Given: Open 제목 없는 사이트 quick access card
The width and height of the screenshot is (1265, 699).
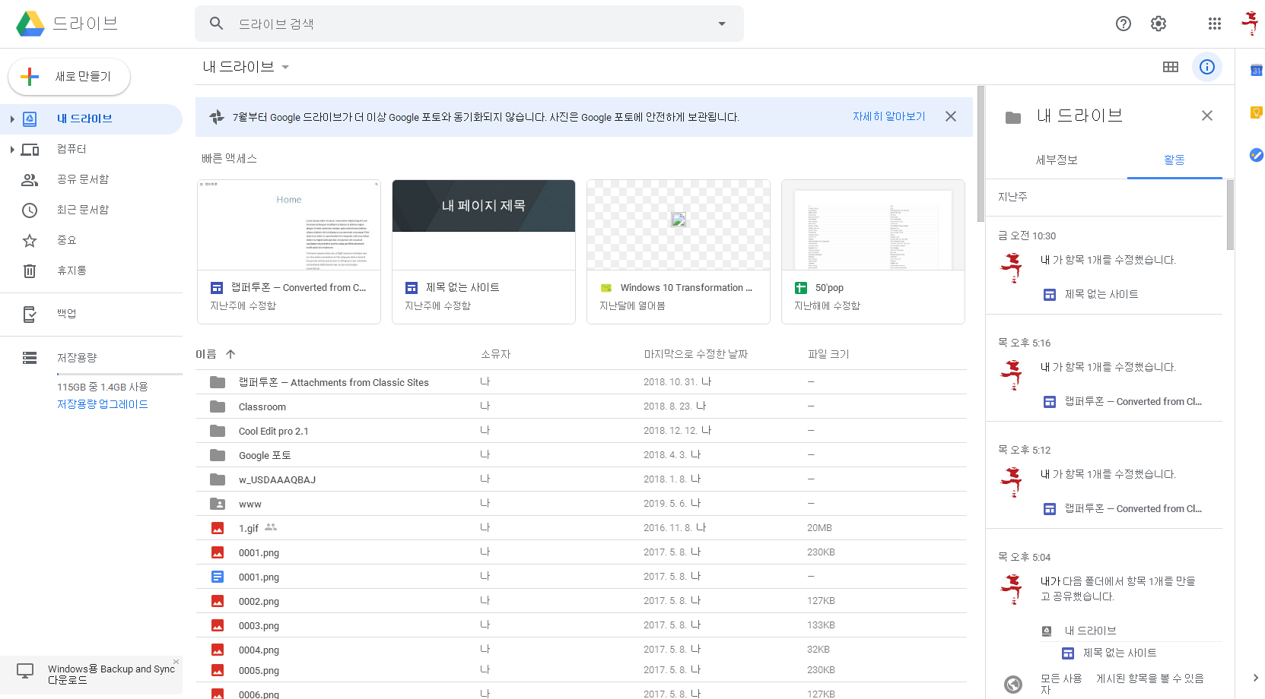Looking at the screenshot, I should [484, 252].
